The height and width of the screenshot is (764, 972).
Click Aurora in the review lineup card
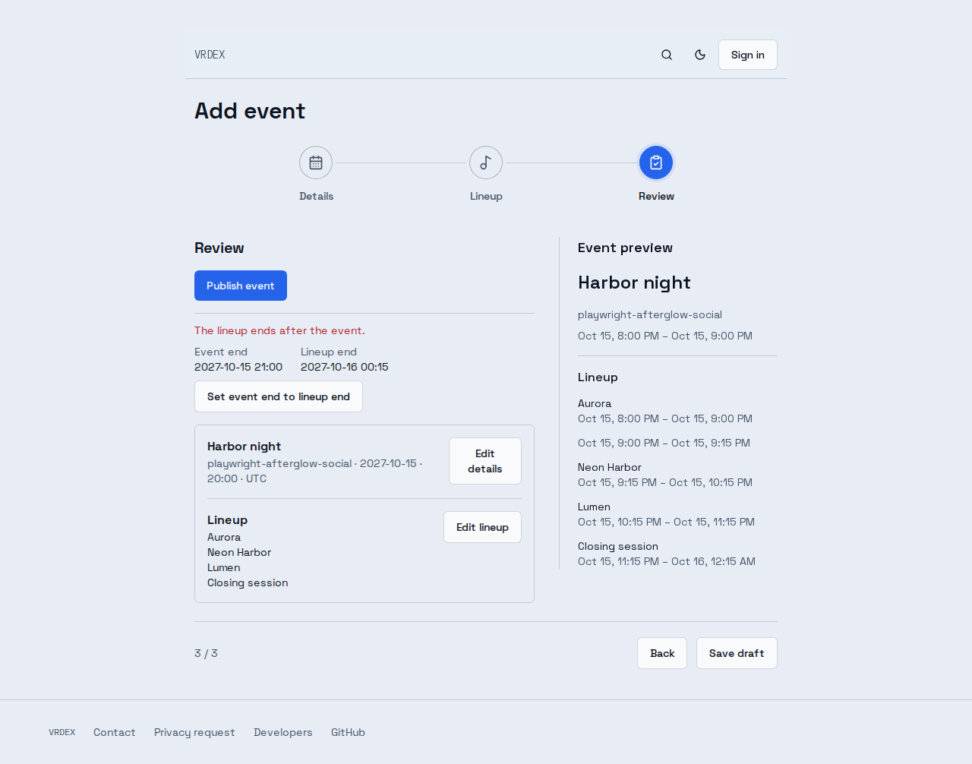pos(224,537)
